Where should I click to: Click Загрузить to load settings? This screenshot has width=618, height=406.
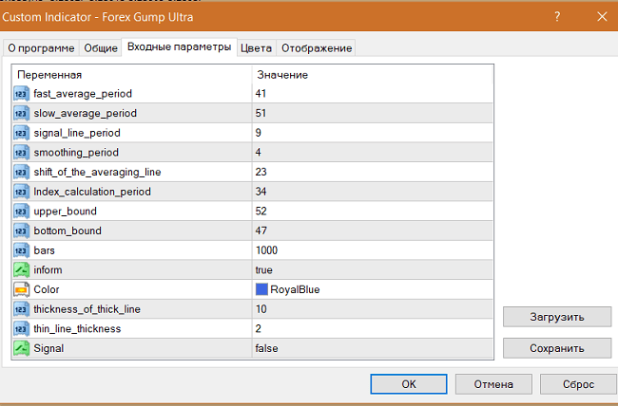pos(557,317)
